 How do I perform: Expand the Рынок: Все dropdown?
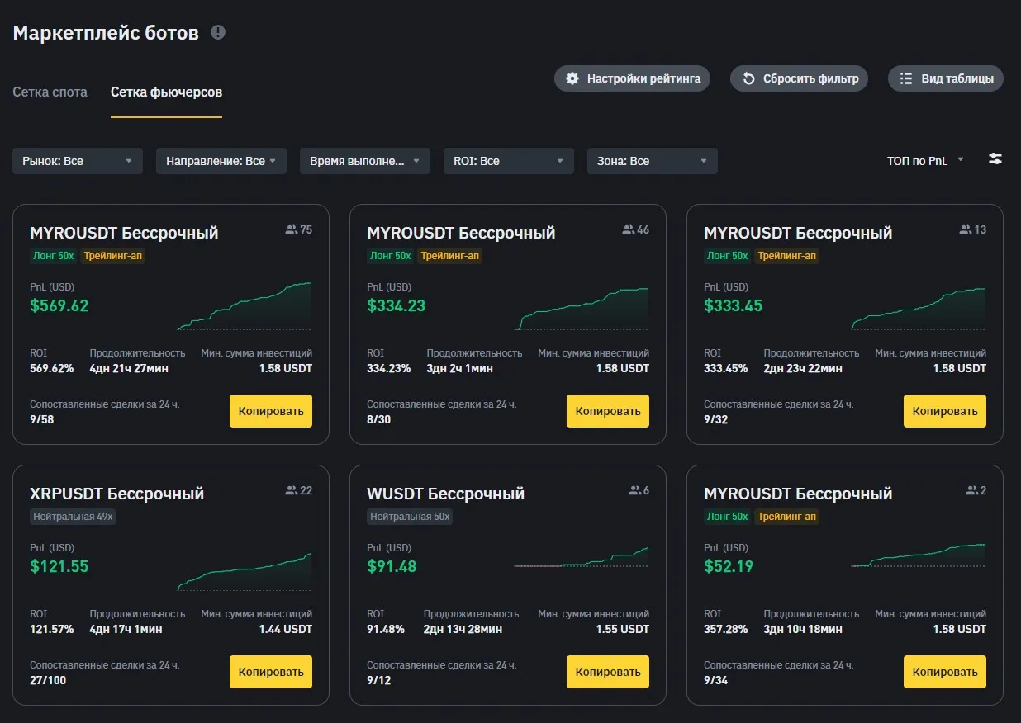[78, 161]
